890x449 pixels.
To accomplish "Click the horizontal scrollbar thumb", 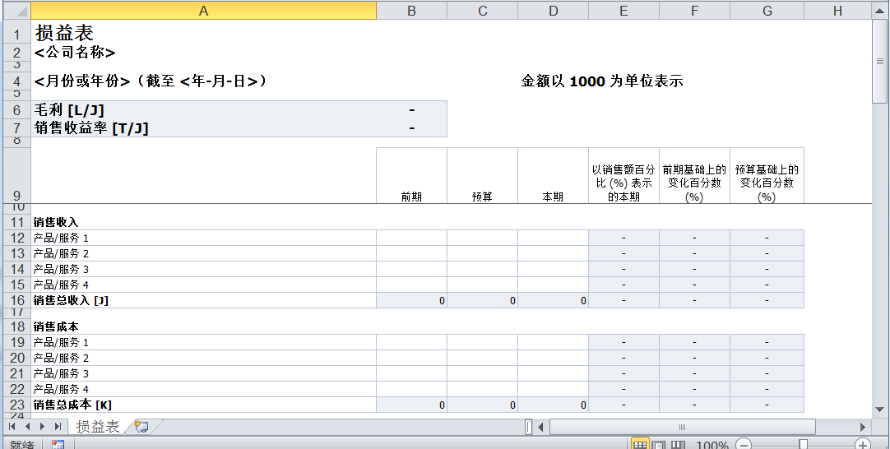I will 682,426.
